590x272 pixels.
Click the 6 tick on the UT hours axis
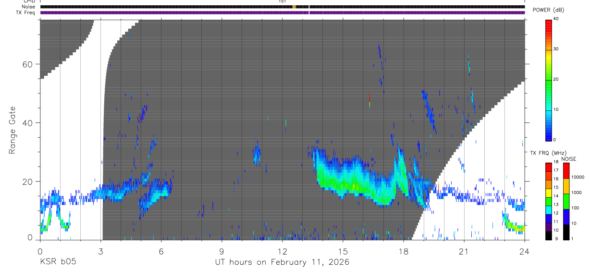pyautogui.click(x=161, y=251)
